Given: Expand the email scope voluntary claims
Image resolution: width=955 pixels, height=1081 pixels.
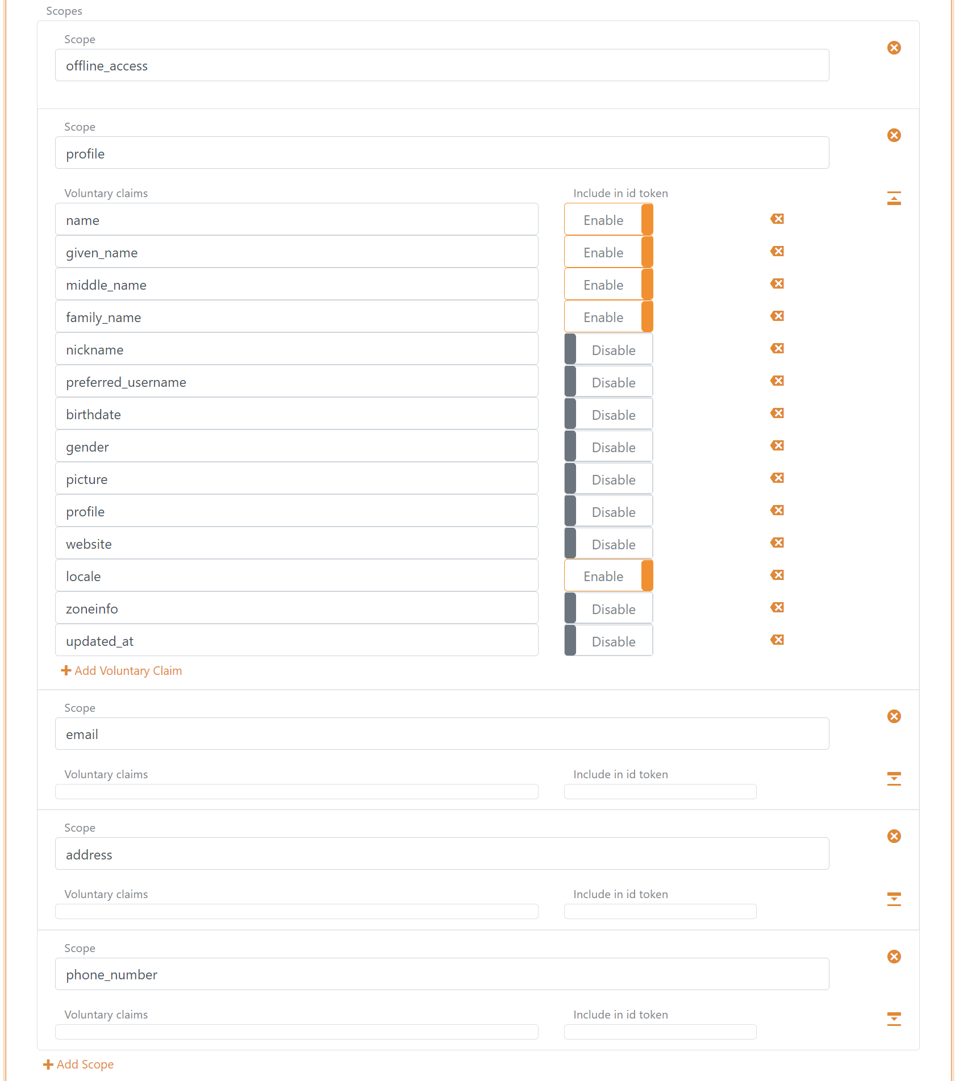Looking at the screenshot, I should (x=894, y=779).
